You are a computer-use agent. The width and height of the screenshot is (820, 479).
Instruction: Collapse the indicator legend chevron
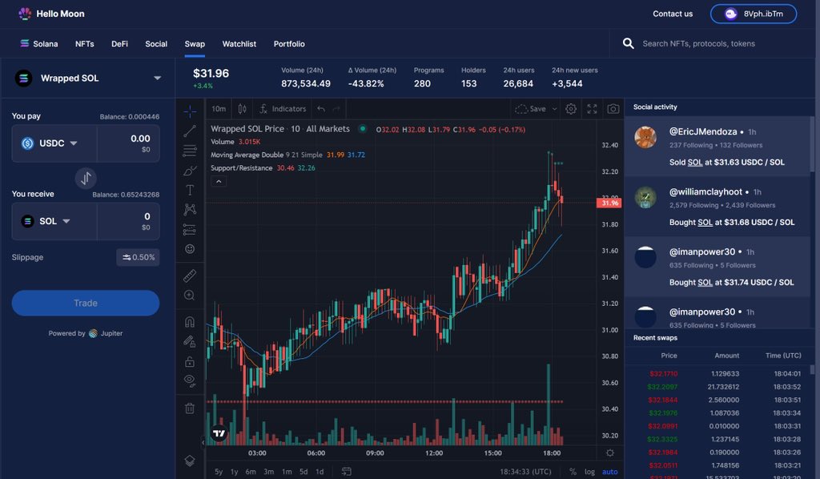[219, 182]
